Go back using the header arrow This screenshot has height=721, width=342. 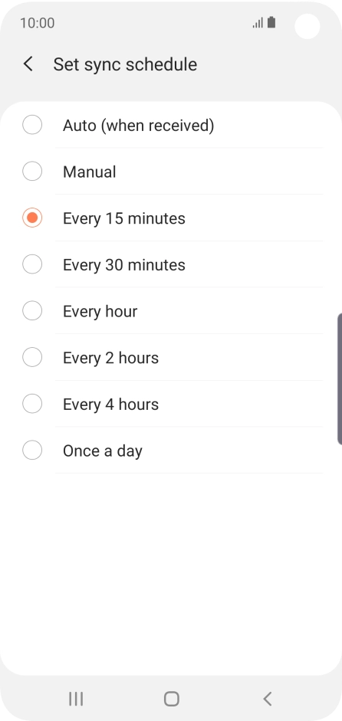[x=28, y=64]
